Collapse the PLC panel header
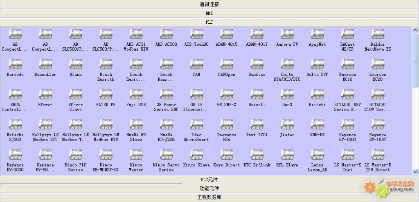Image resolution: width=419 pixels, height=202 pixels. (x=209, y=22)
